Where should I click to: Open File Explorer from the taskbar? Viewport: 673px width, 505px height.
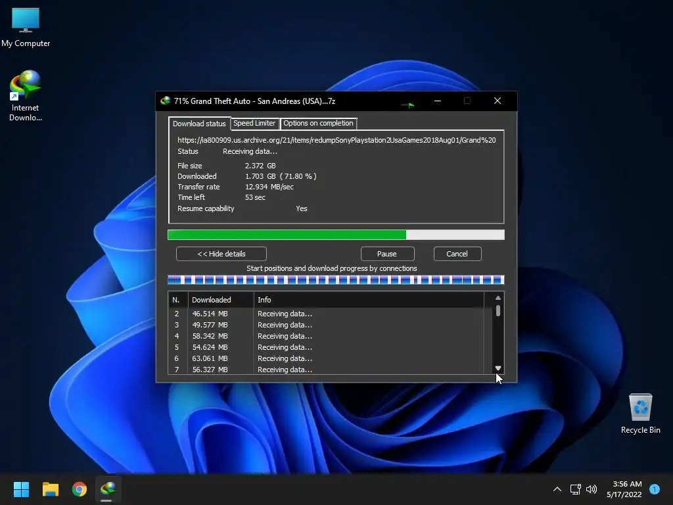pos(50,489)
